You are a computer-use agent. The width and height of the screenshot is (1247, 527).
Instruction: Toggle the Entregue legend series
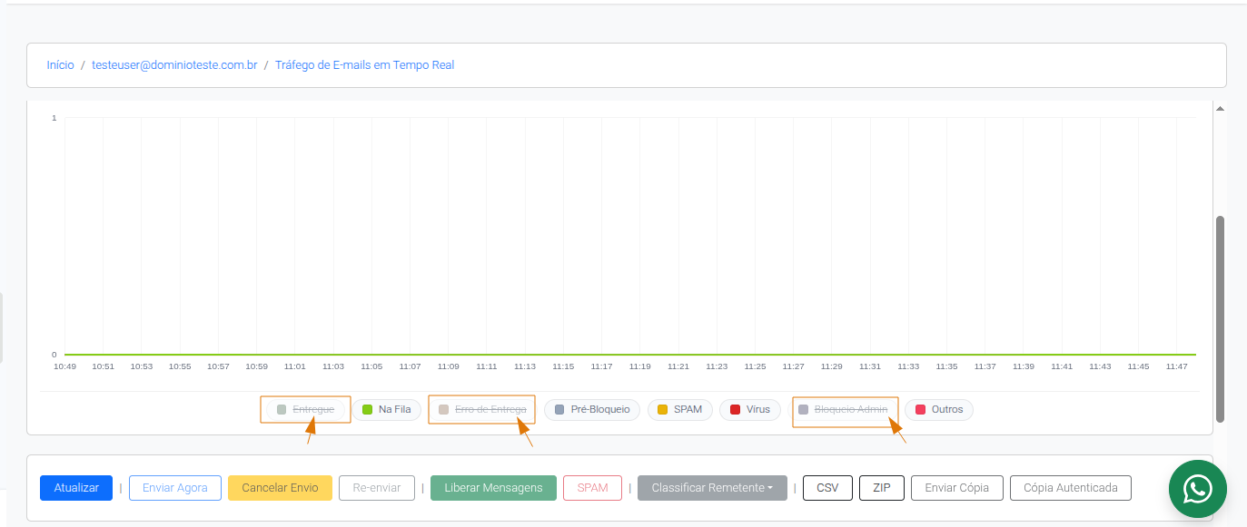306,409
